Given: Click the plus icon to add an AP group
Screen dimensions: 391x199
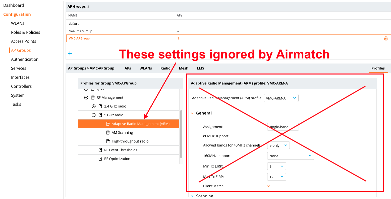Looking at the screenshot, I should coord(70,53).
